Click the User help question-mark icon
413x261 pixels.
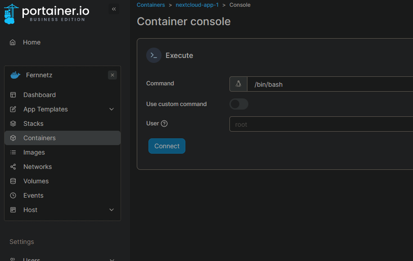164,124
